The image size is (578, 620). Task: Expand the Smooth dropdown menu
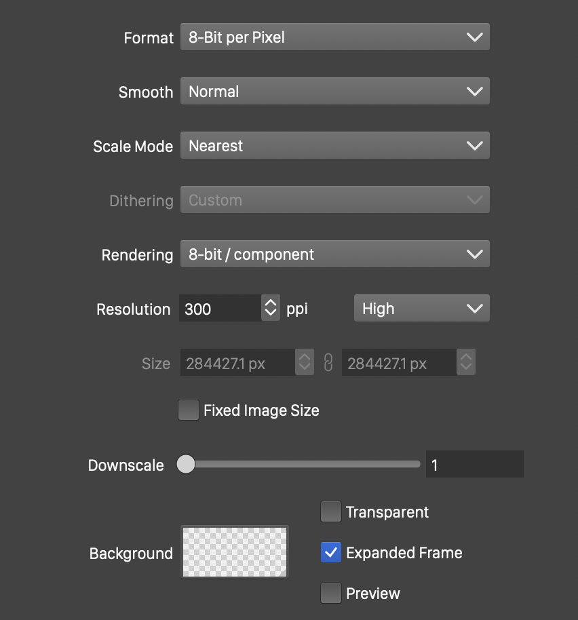point(334,92)
